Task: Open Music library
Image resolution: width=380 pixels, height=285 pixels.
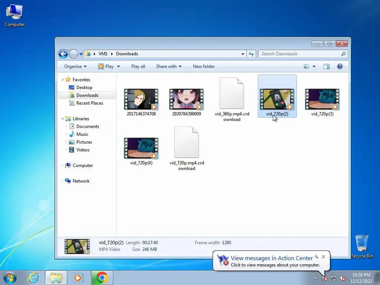Action: [82, 134]
